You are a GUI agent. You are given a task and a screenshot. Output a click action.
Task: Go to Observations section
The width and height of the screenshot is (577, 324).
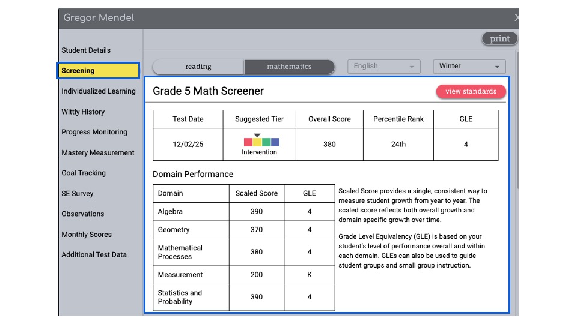coord(82,214)
